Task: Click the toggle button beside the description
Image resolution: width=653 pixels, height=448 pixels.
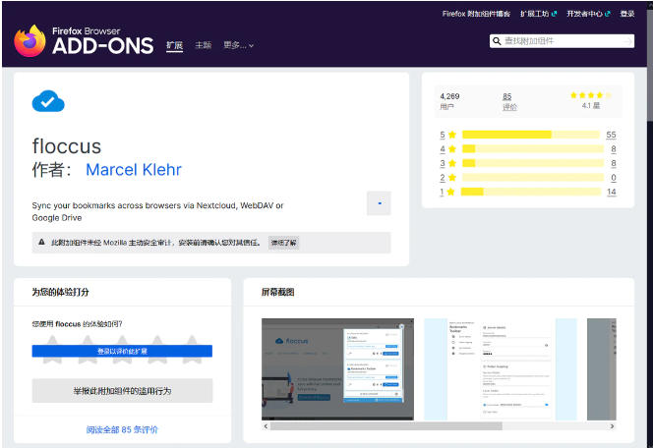Action: pyautogui.click(x=379, y=203)
